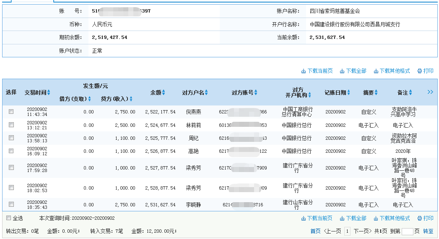Viewport: 439px width, 239px height.
Task: Go to 下一页 next page
Action: (363, 231)
